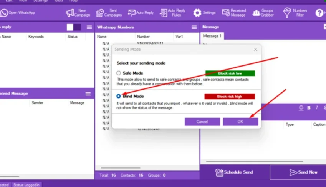Image resolution: width=326 pixels, height=187 pixels.
Task: Open Settings gear in toolbar
Action: coord(204,13)
